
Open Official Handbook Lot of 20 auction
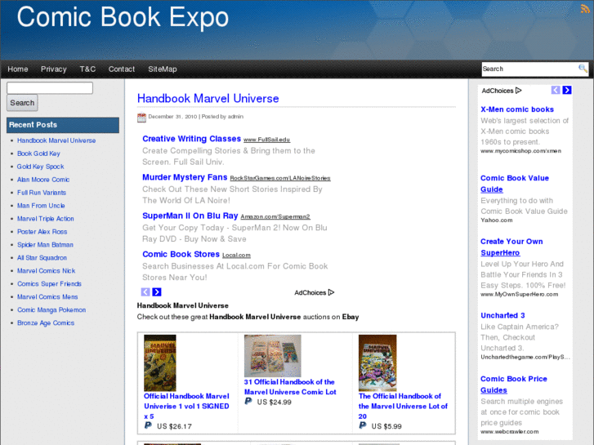403,406
